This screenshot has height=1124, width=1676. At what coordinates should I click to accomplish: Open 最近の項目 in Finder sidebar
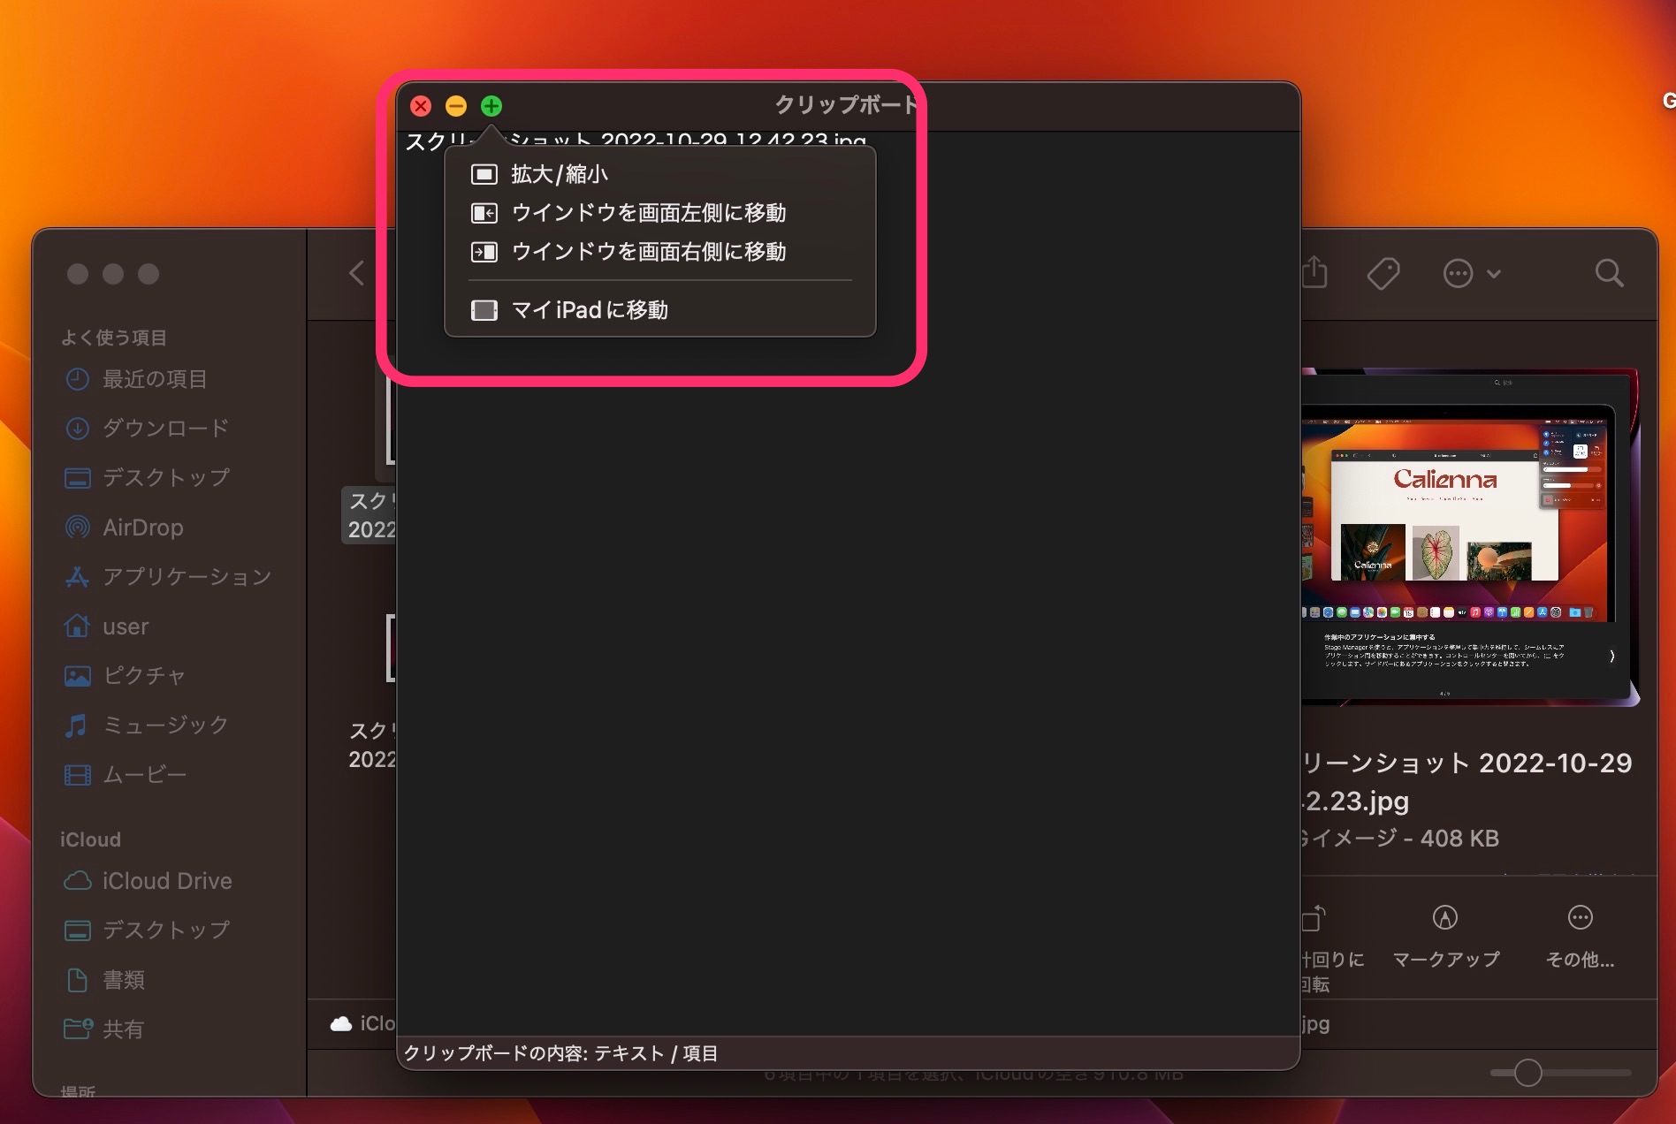[x=136, y=379]
